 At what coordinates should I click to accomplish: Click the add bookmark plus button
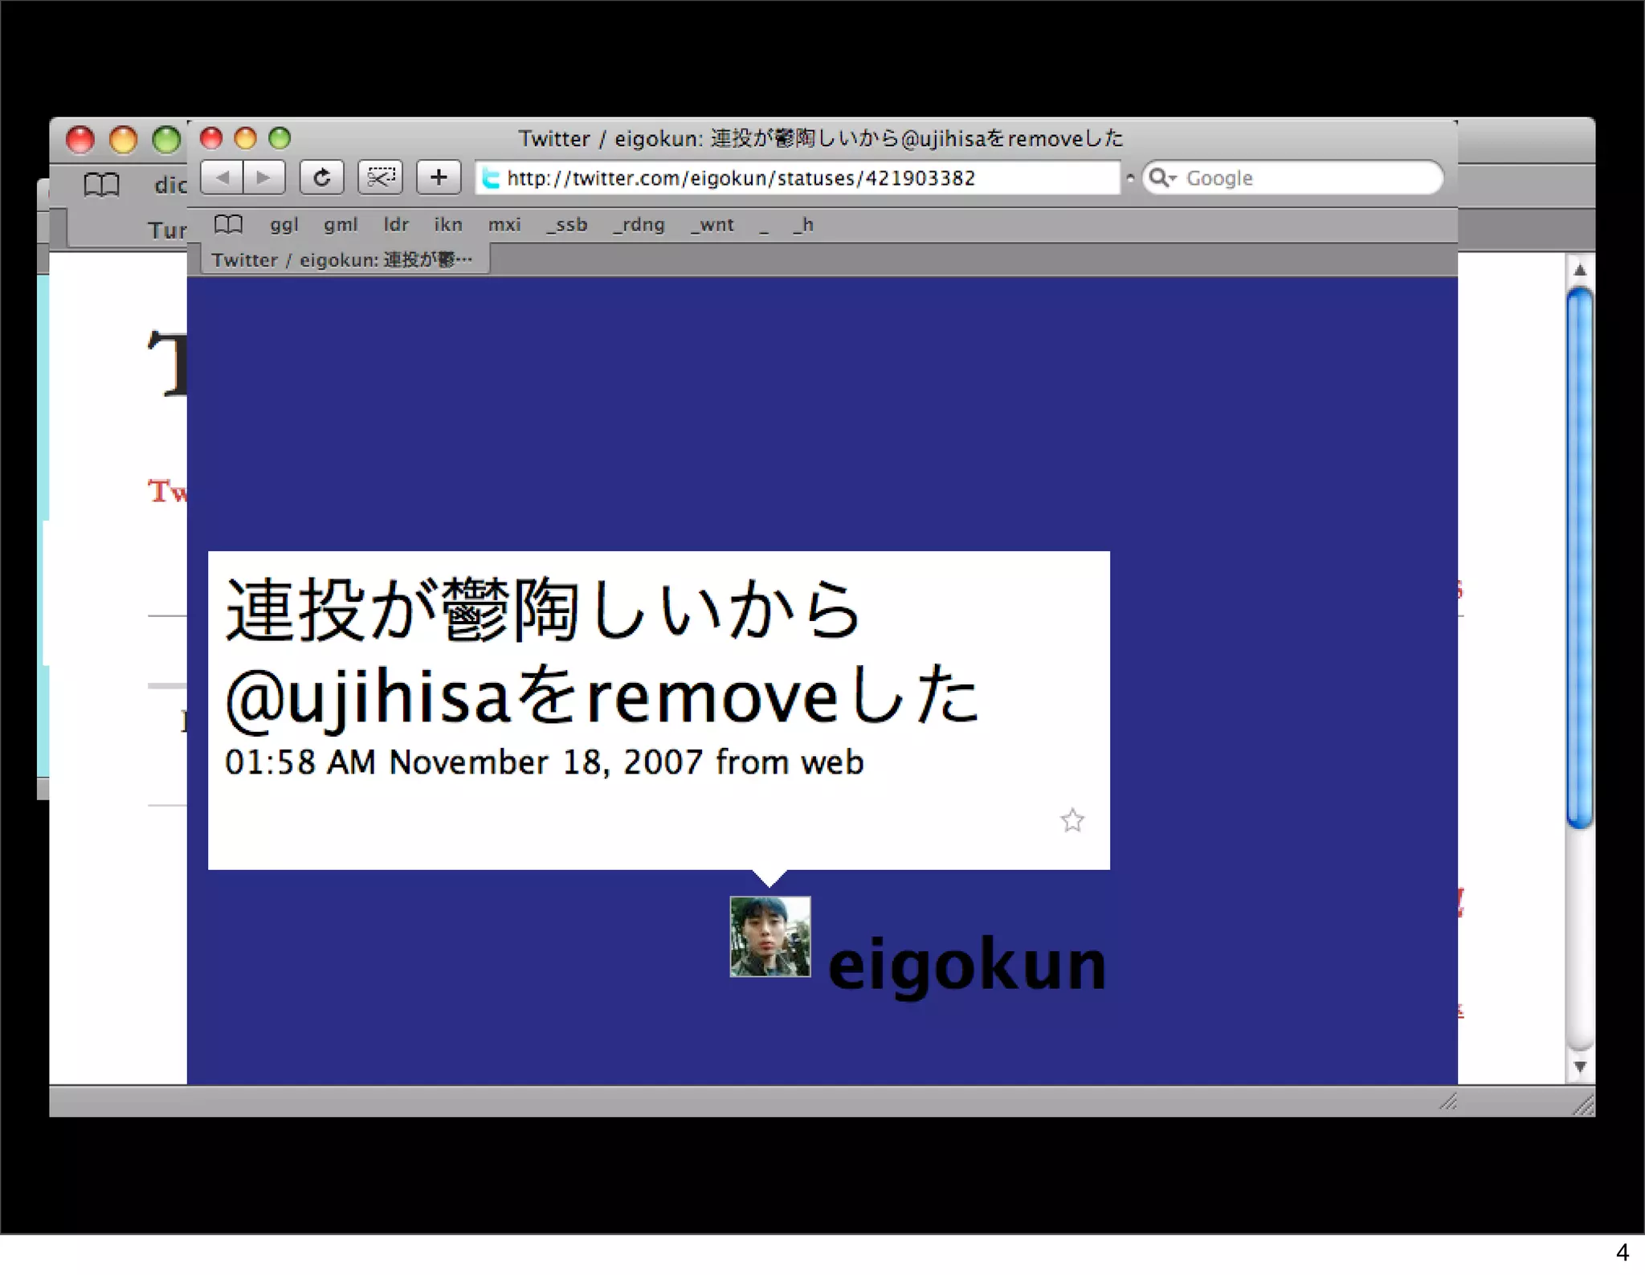click(439, 178)
